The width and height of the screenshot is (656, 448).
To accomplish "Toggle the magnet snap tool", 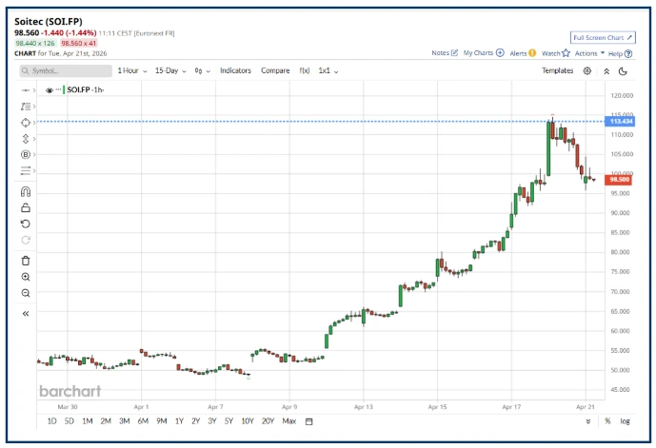I will click(x=26, y=192).
